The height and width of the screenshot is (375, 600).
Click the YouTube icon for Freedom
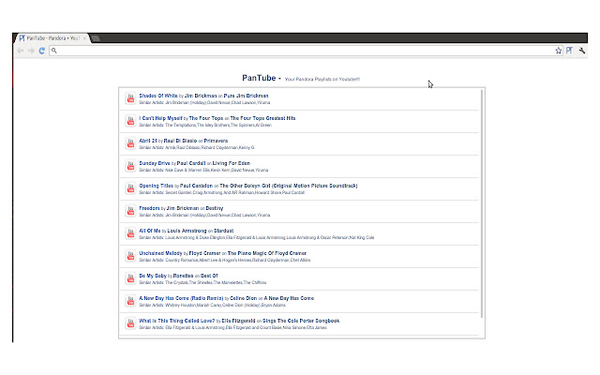(x=130, y=211)
